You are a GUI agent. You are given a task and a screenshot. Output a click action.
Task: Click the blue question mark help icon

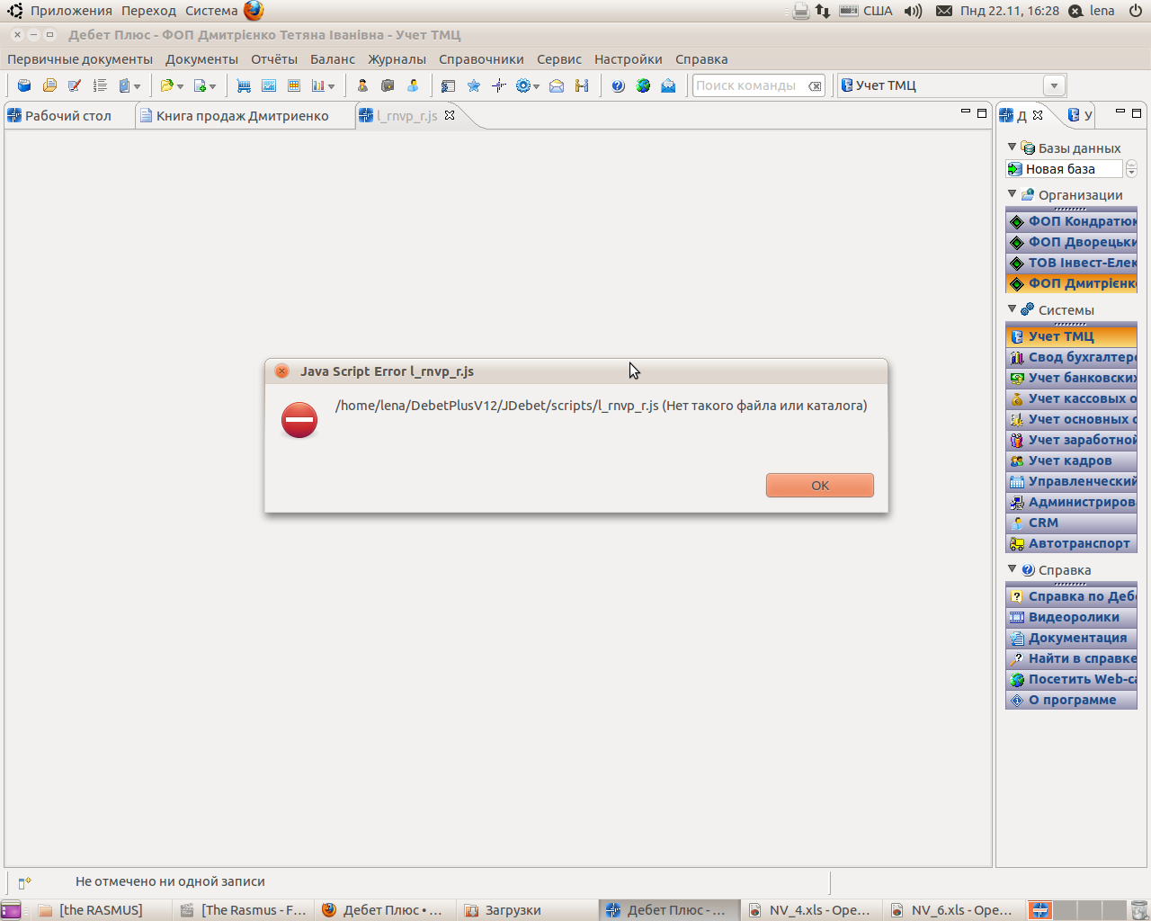[618, 85]
